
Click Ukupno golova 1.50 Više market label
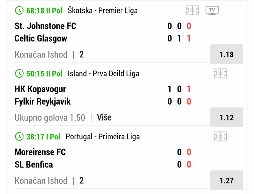(63, 118)
